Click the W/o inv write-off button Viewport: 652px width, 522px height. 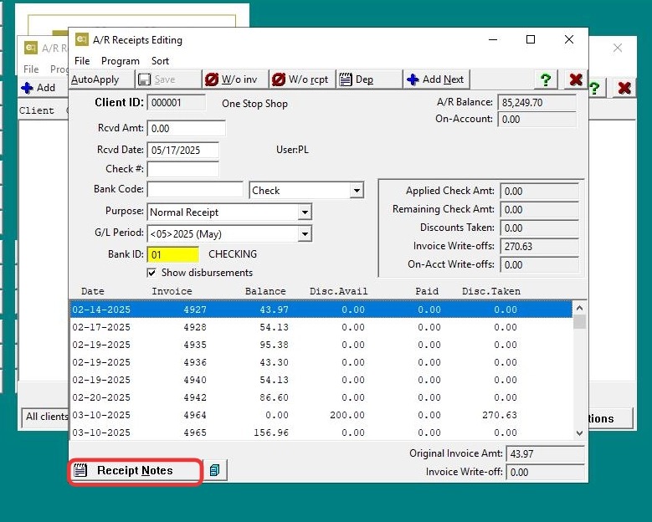236,79
